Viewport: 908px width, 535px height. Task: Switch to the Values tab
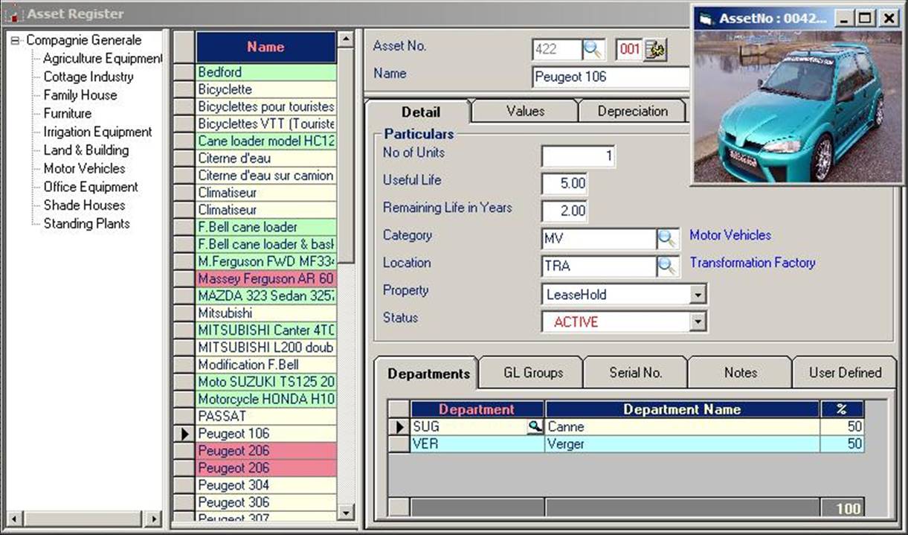(525, 111)
